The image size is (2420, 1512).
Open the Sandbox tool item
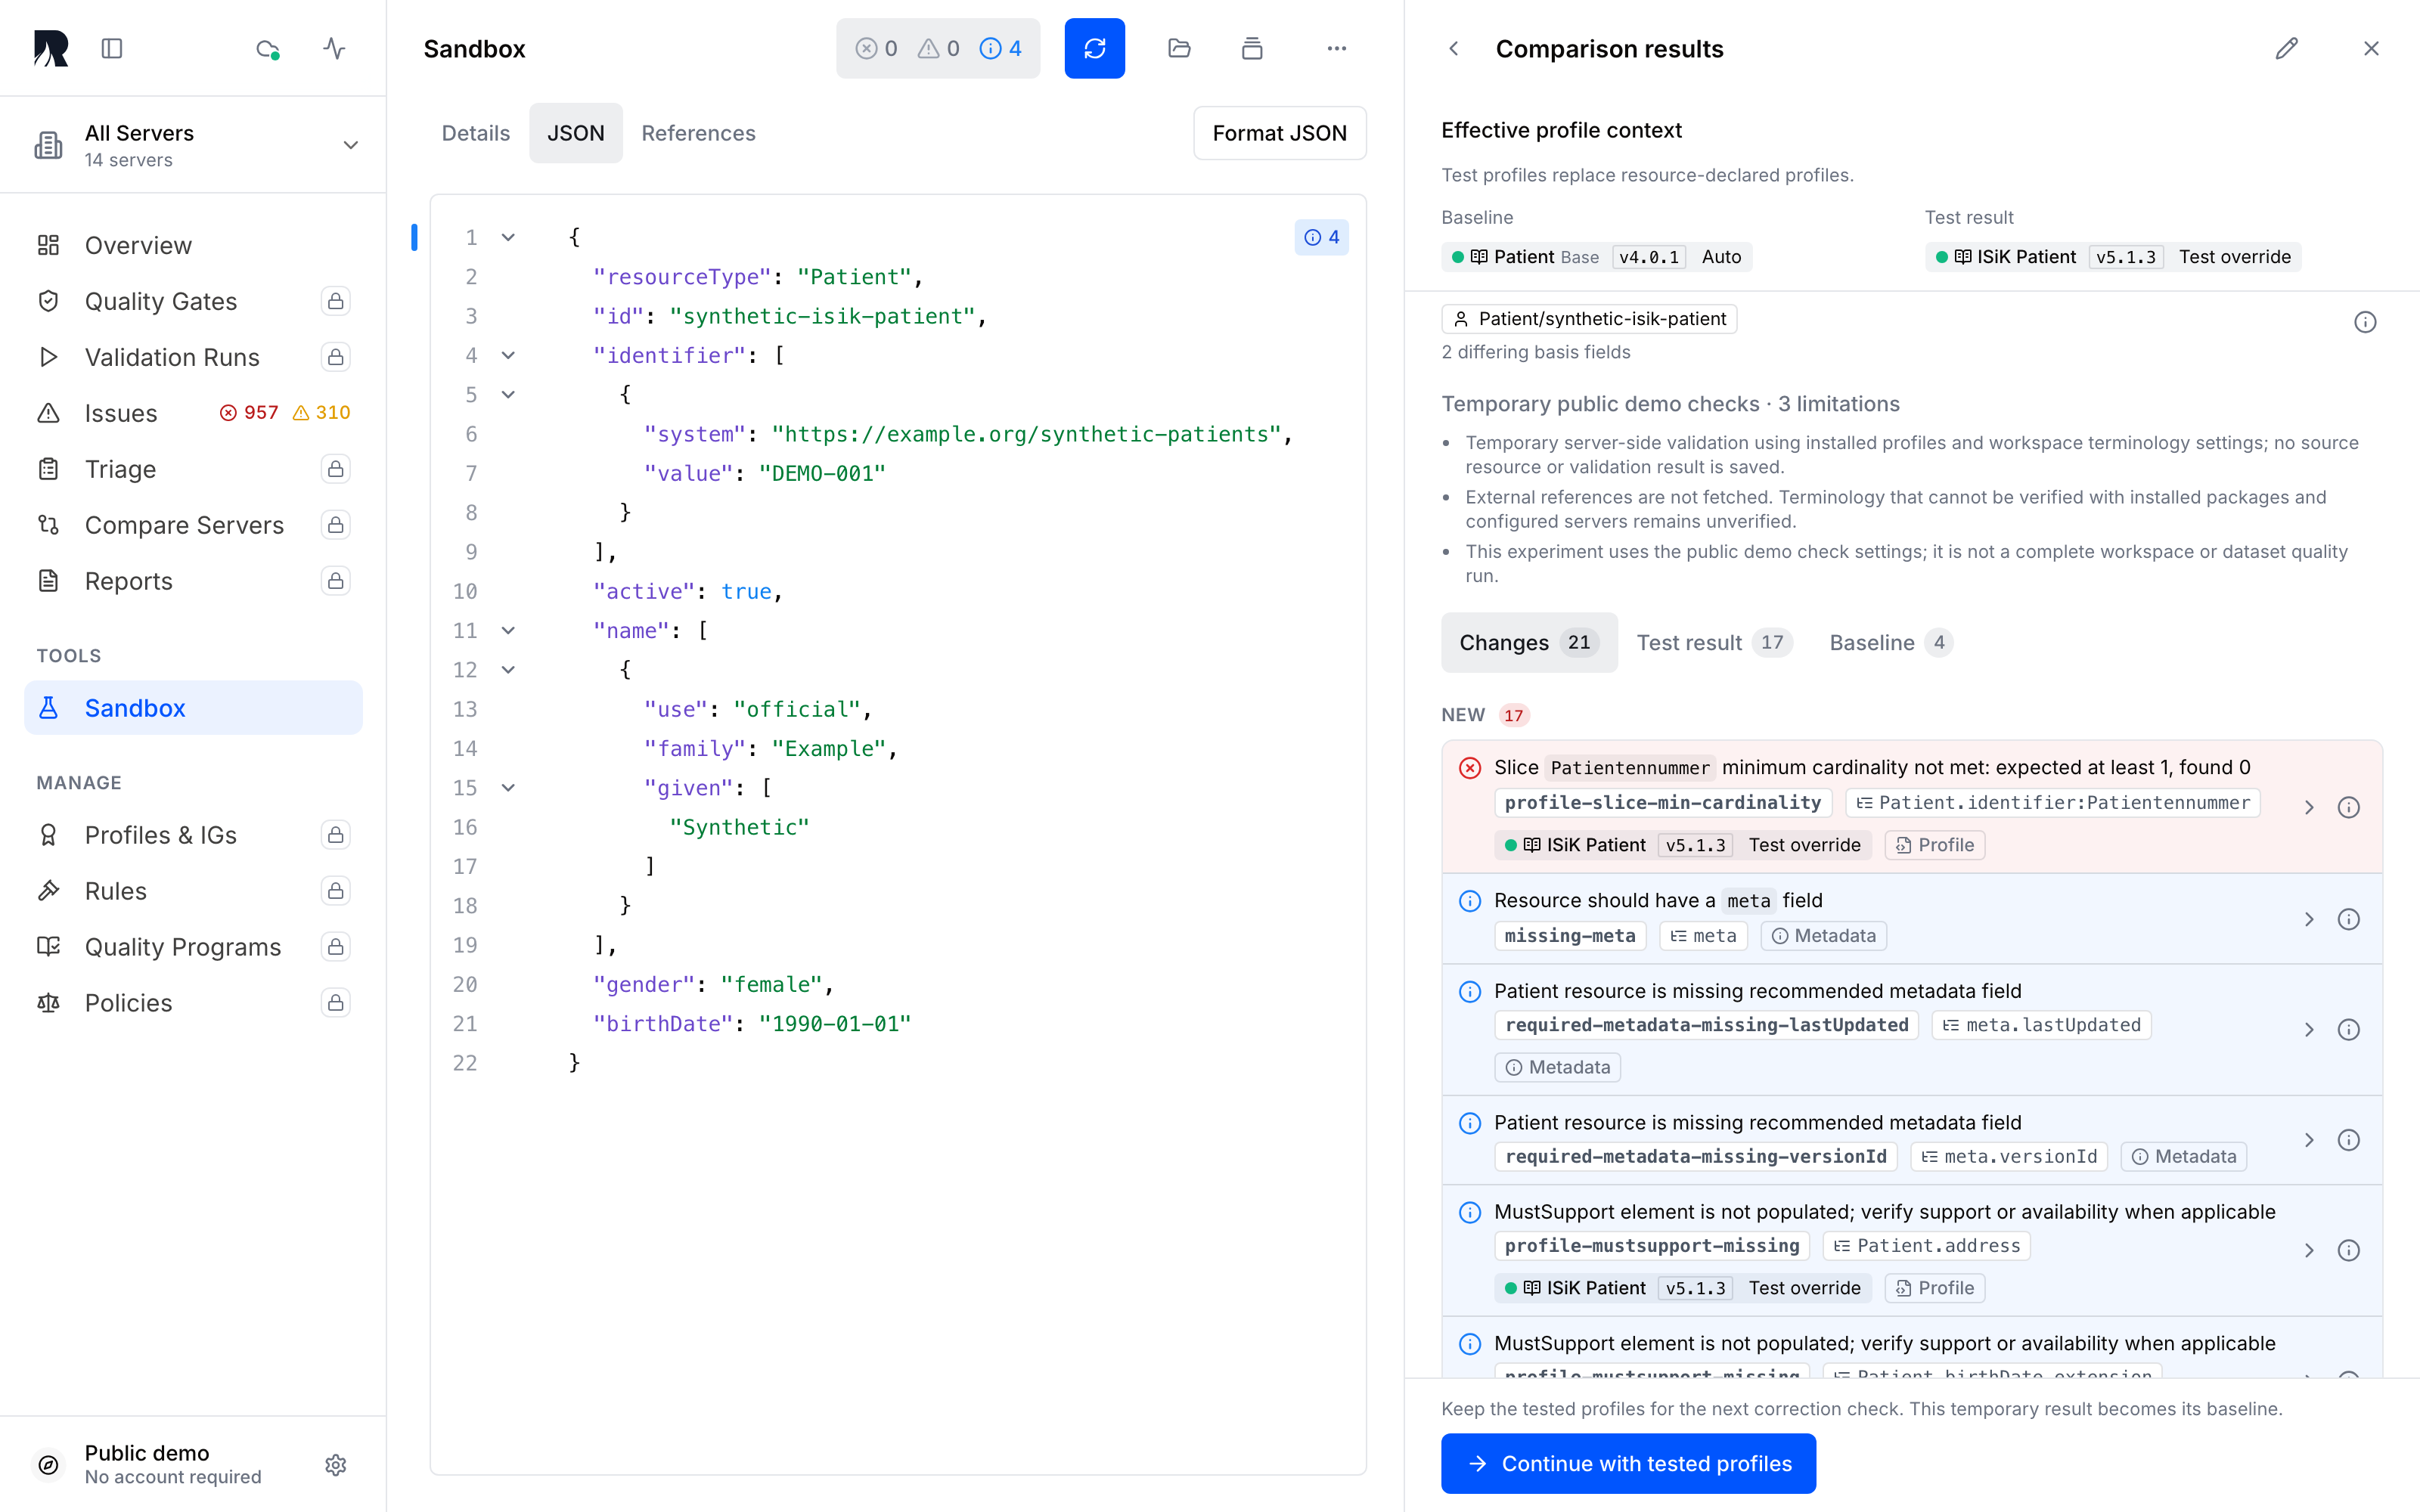(193, 708)
